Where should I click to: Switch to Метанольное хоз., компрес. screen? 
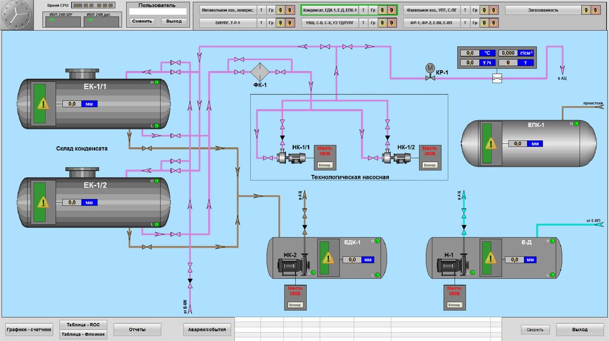[x=227, y=10]
